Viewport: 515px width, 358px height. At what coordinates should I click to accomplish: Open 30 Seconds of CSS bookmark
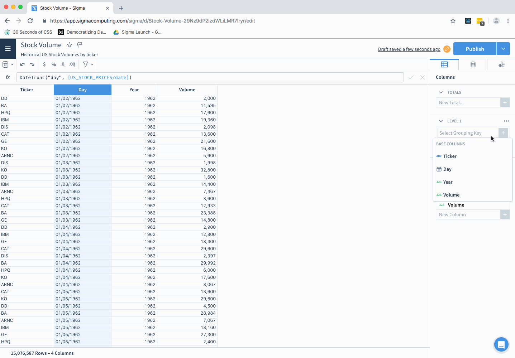click(x=28, y=32)
